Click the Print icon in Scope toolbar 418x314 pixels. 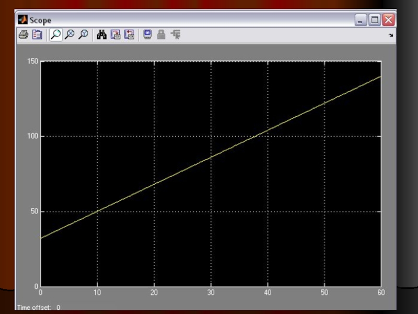[x=24, y=35]
